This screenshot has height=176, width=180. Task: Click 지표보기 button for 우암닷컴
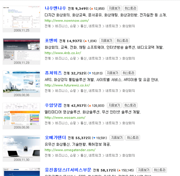[114, 105]
